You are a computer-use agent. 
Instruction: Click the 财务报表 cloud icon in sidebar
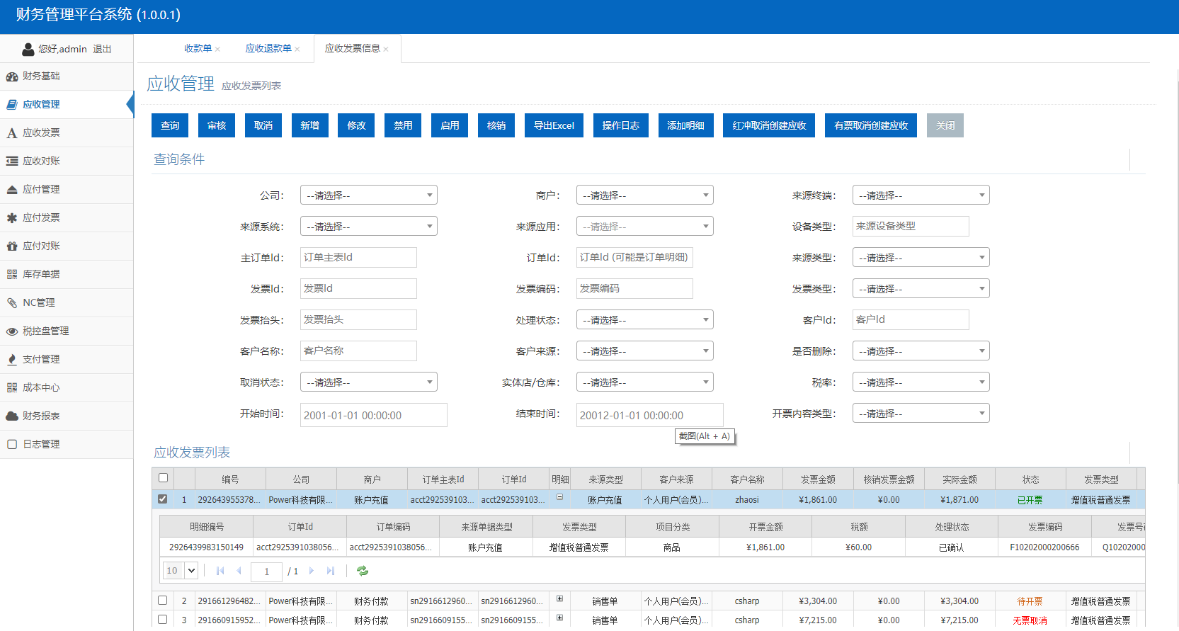(12, 416)
